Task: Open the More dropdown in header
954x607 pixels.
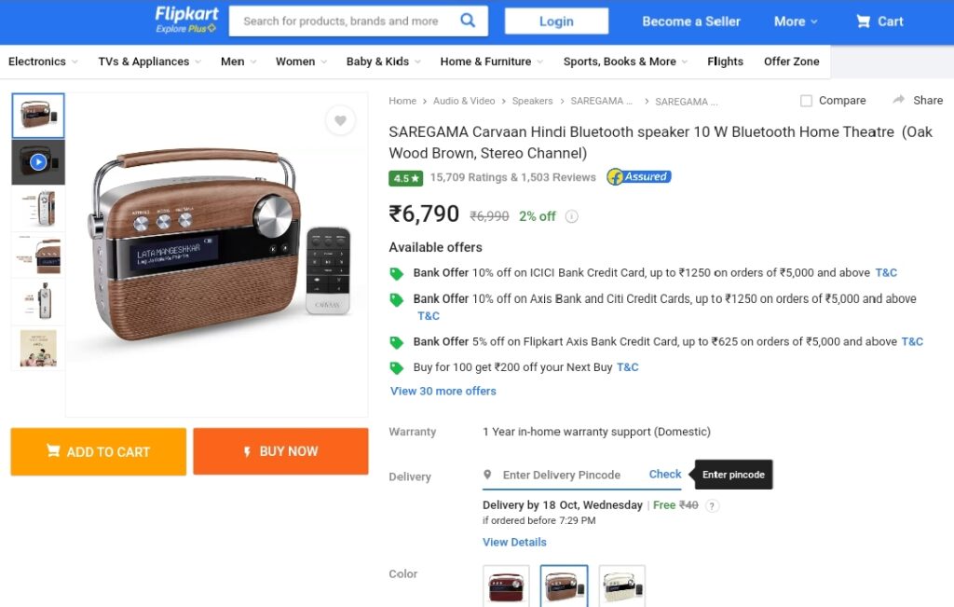Action: point(796,21)
